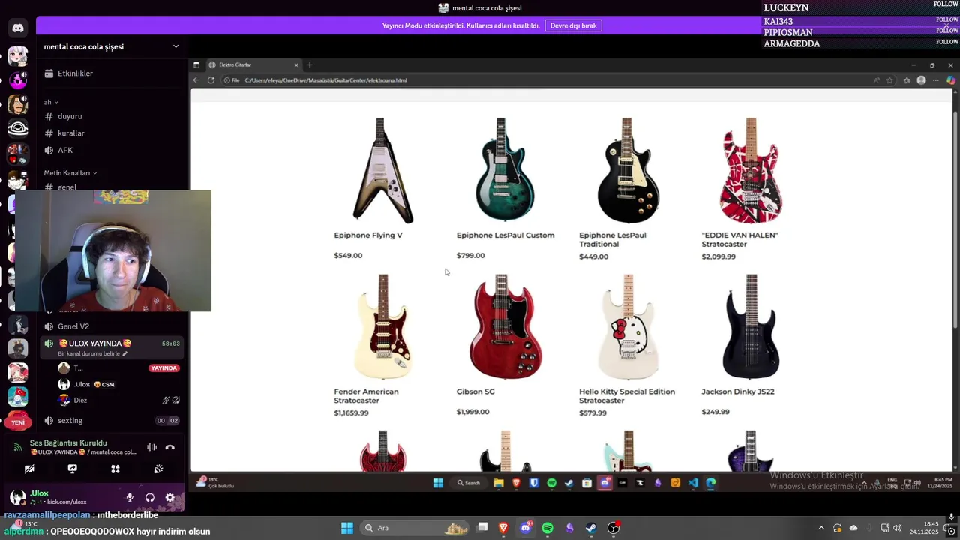Add page to favorites star icon
960x540 pixels.
[890, 80]
